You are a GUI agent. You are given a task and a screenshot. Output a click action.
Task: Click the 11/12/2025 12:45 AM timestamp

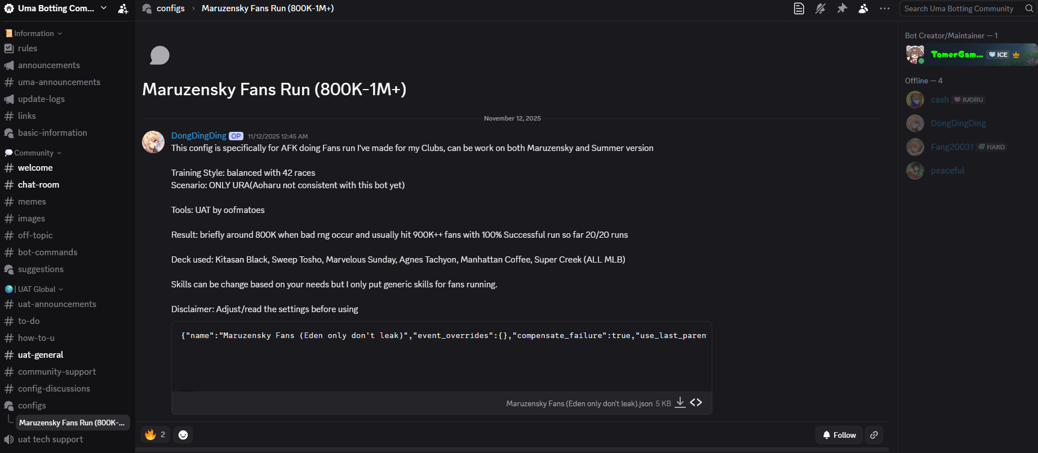[278, 136]
